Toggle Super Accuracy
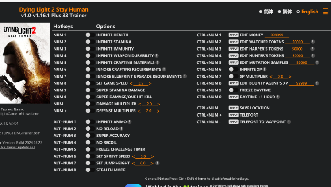This screenshot has height=187, width=331. point(90,136)
